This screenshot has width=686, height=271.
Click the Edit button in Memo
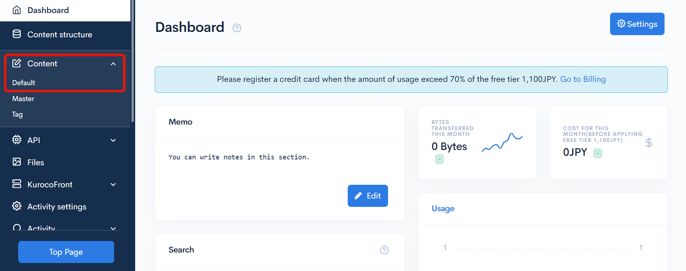(368, 196)
